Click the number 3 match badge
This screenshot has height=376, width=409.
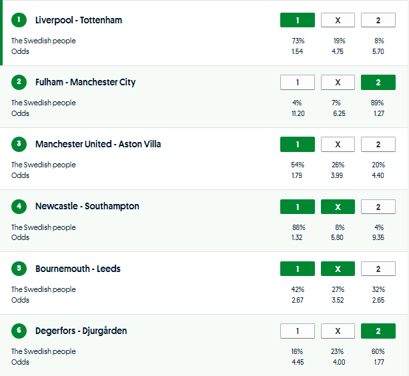click(19, 144)
